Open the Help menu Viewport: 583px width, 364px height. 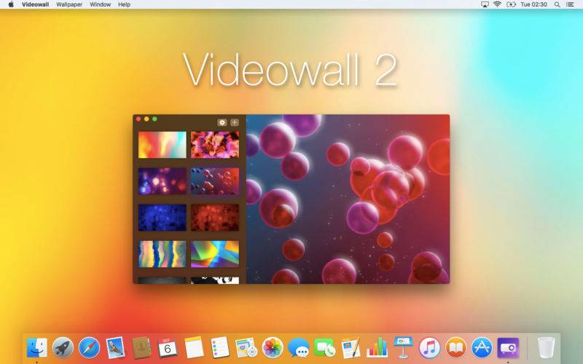pos(124,4)
